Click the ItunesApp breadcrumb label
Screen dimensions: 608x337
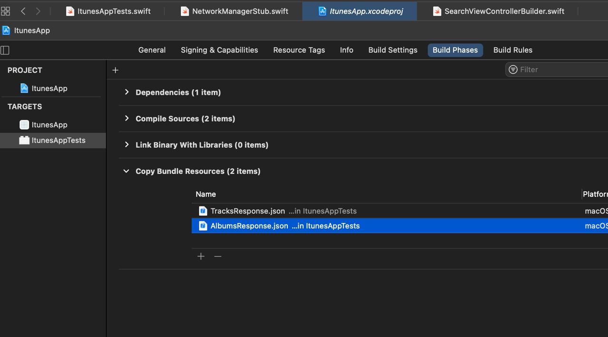coord(32,30)
